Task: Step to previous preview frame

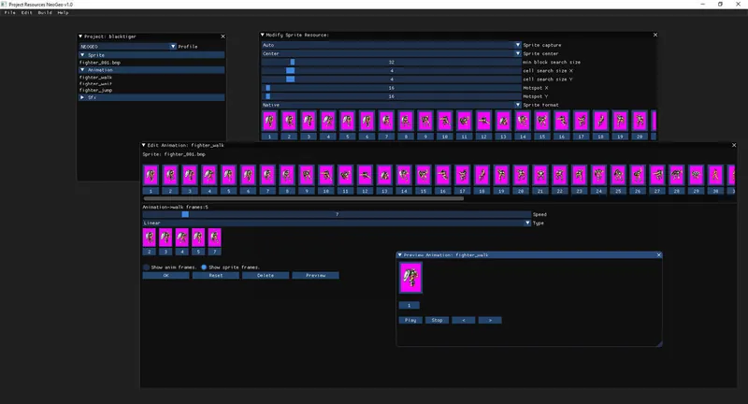Action: coord(463,320)
